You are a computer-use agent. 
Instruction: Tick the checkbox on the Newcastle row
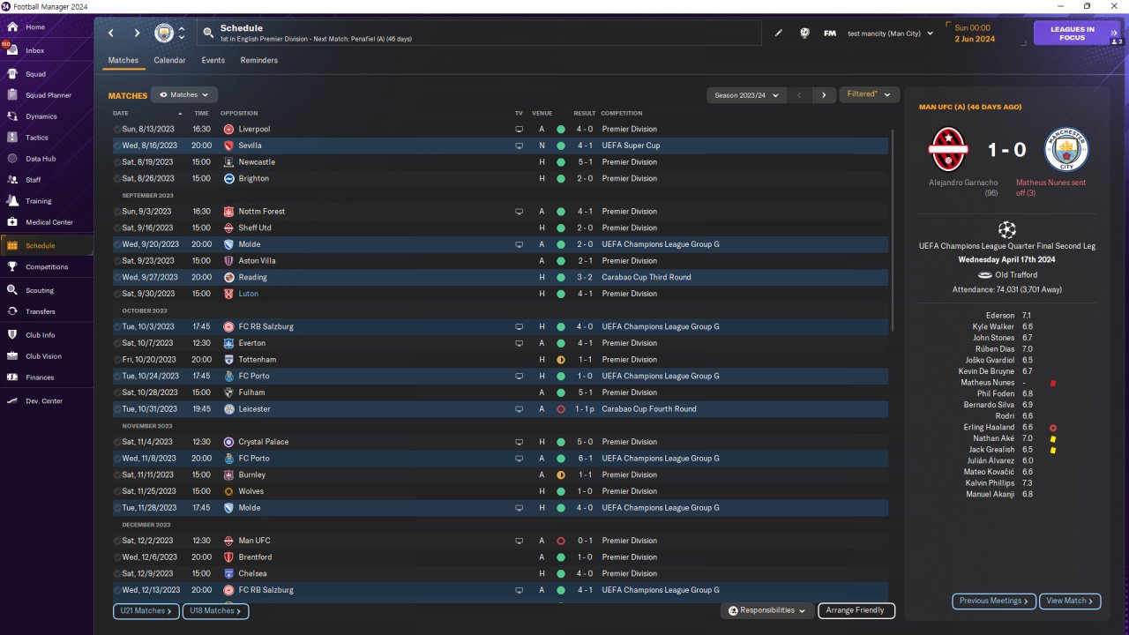(117, 162)
